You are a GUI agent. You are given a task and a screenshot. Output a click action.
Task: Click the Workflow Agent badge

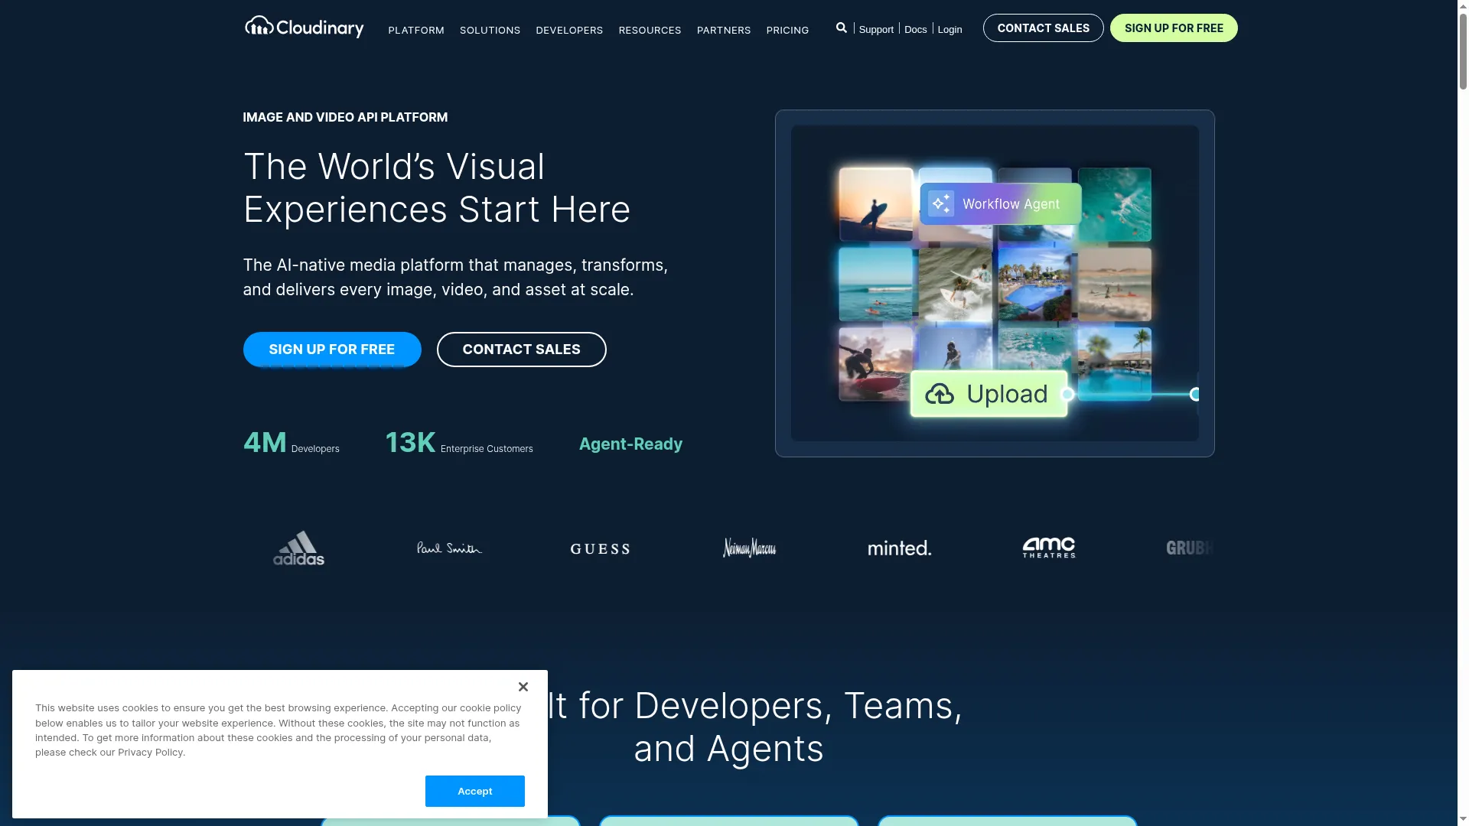(x=1001, y=203)
